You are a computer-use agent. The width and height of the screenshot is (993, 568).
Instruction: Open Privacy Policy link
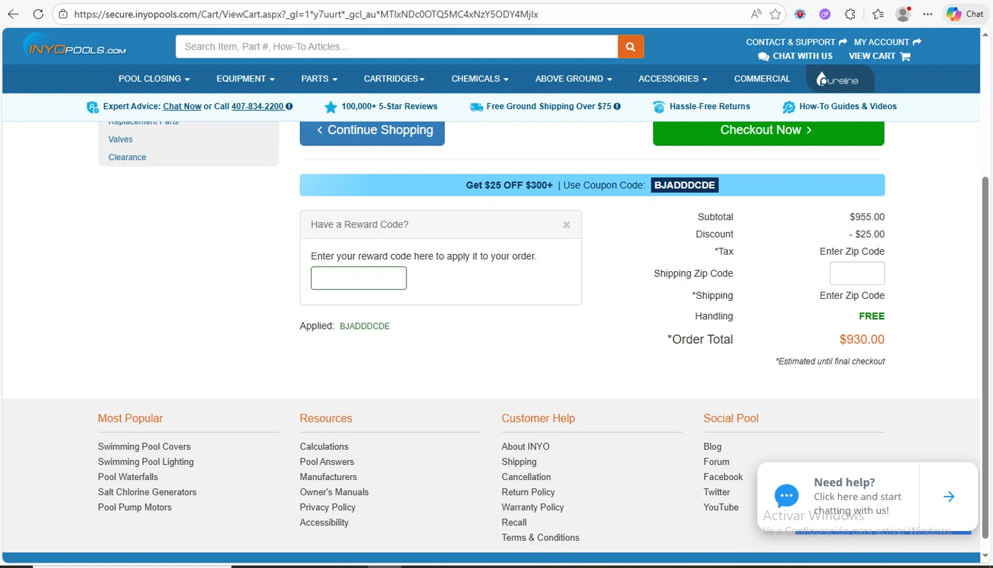pos(328,508)
